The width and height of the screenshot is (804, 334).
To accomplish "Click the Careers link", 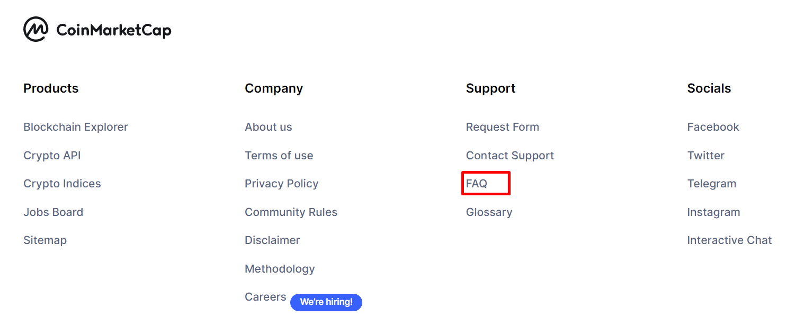I will coord(265,297).
